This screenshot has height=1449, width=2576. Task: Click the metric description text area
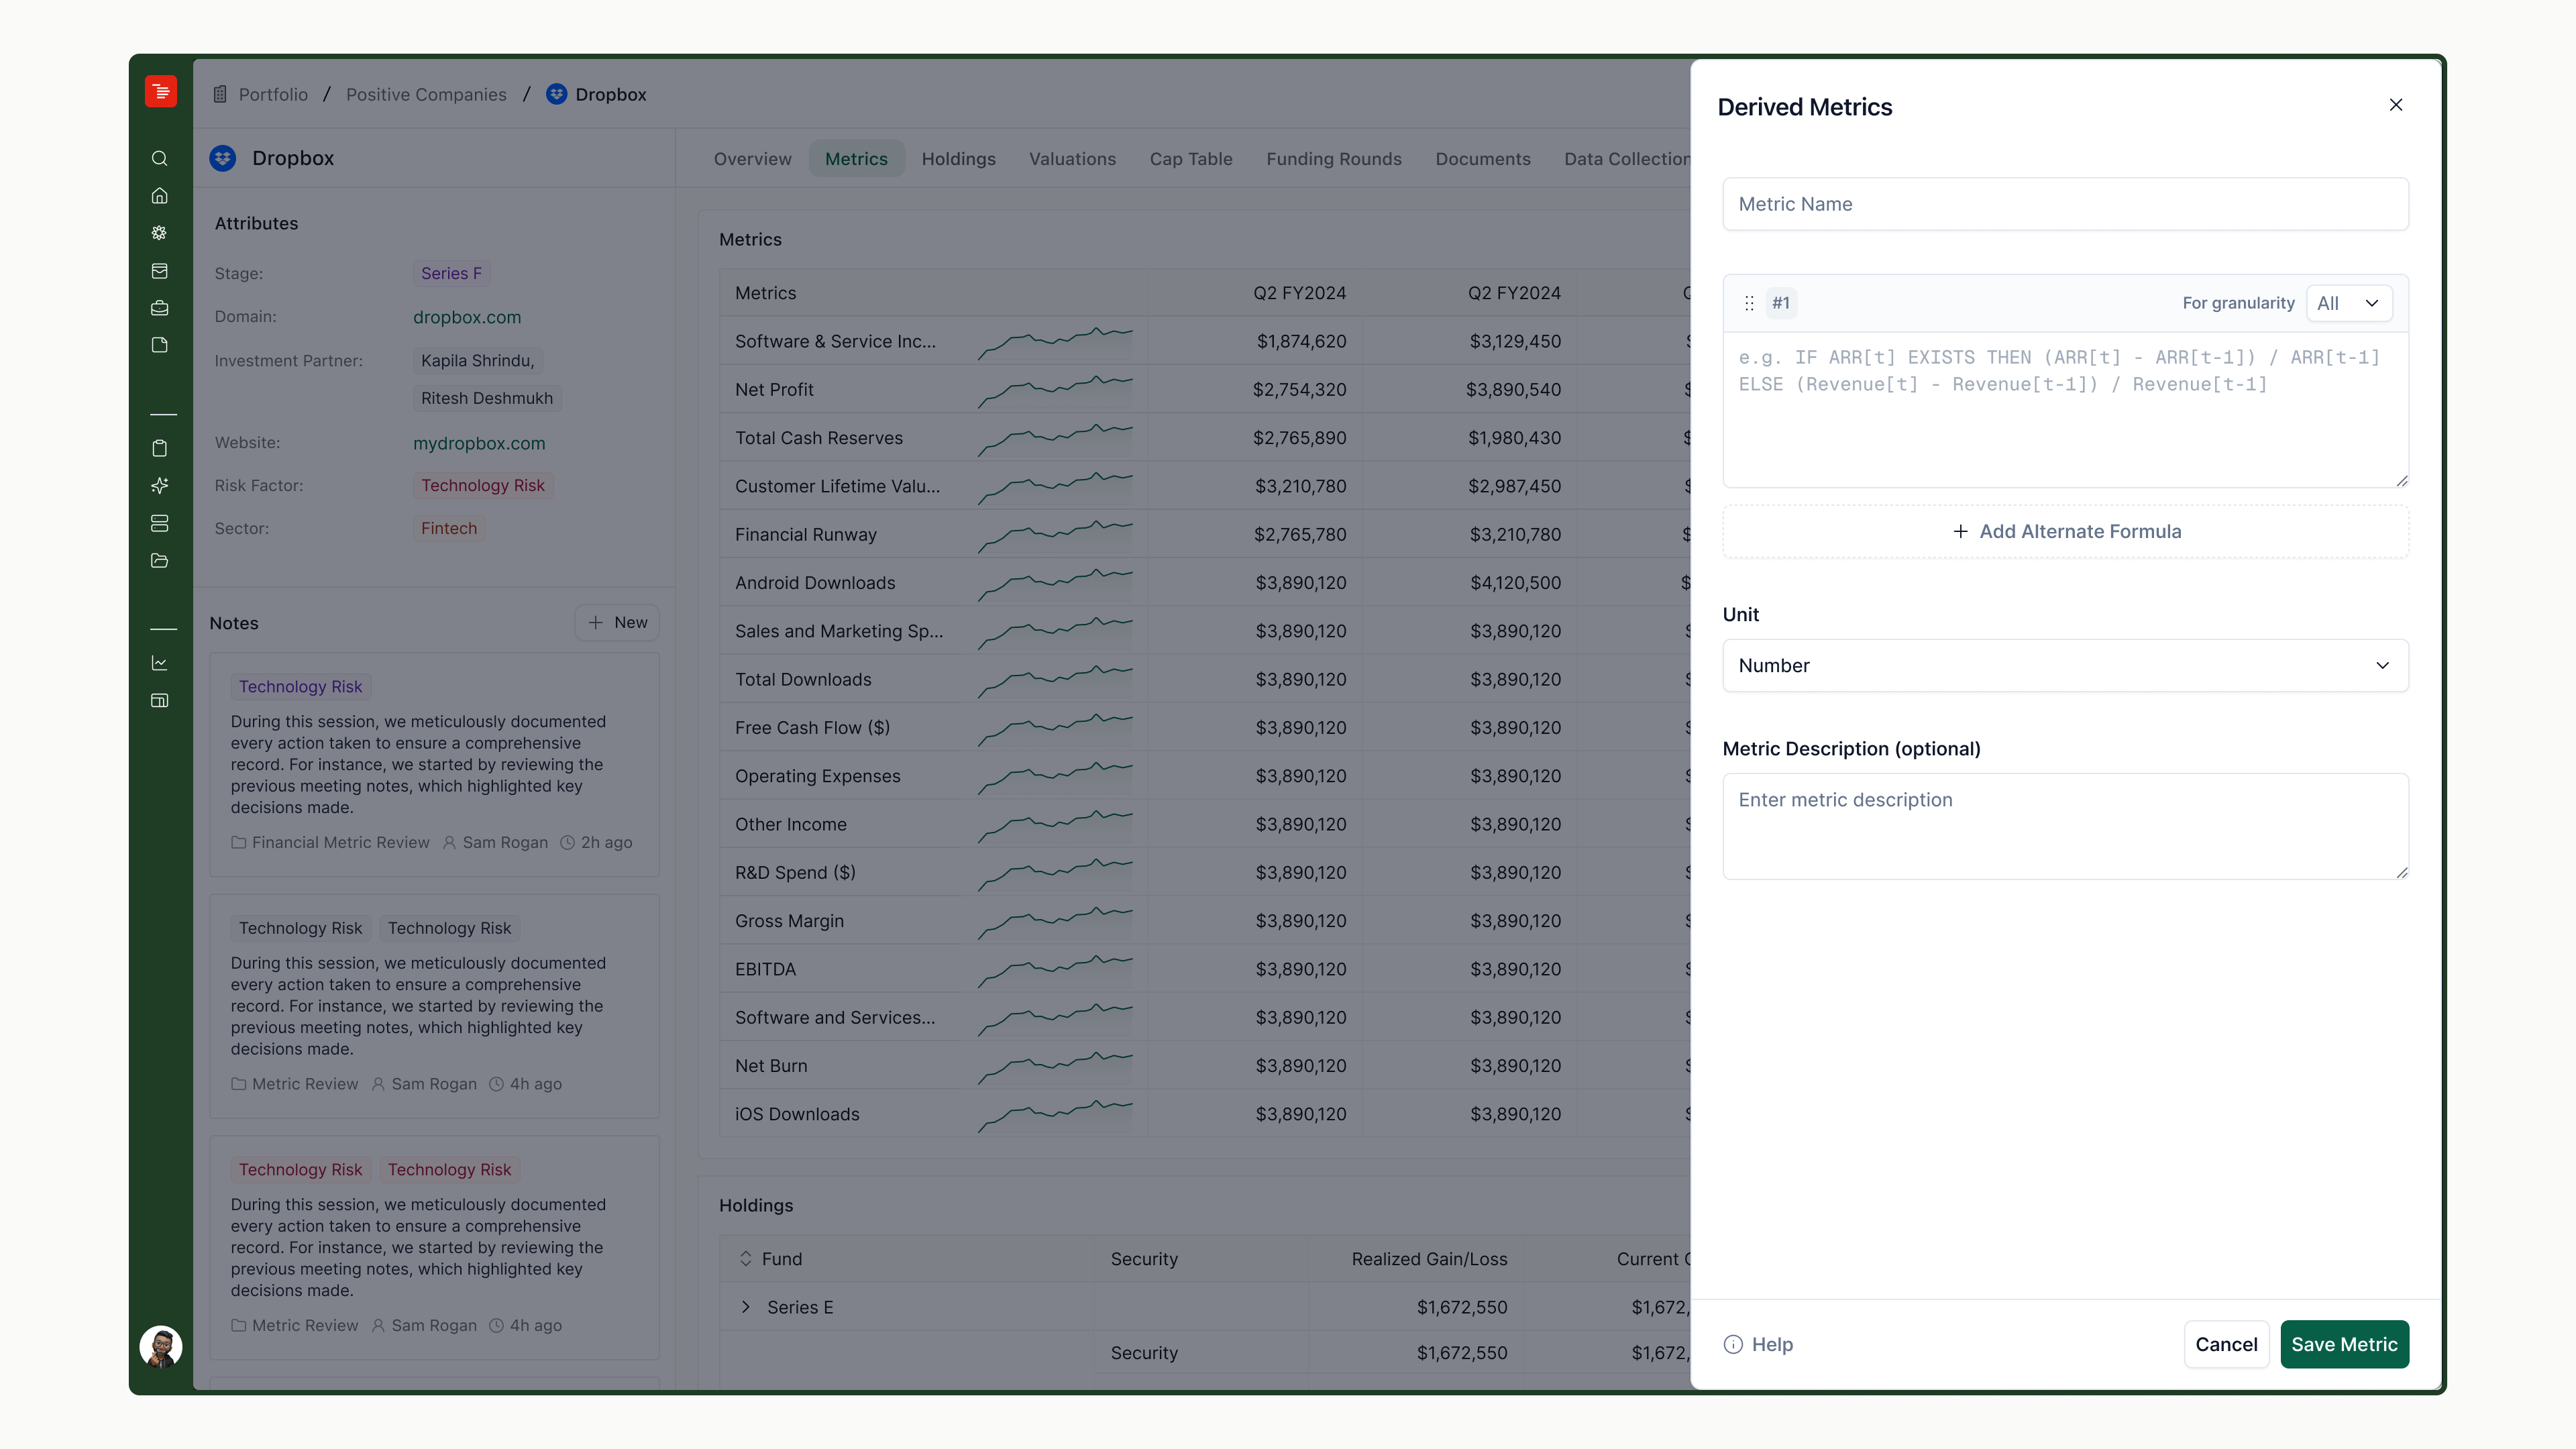tap(2065, 827)
